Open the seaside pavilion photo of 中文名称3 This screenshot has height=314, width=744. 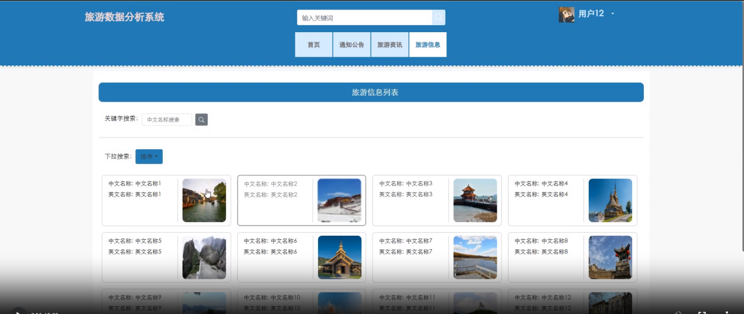point(475,201)
